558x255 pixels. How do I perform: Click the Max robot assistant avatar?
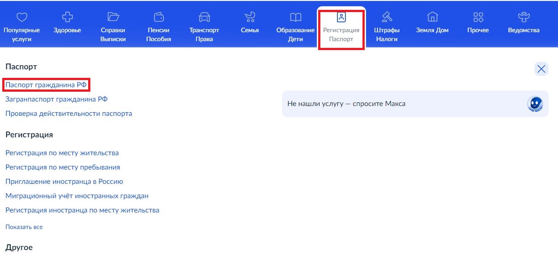[x=535, y=104]
